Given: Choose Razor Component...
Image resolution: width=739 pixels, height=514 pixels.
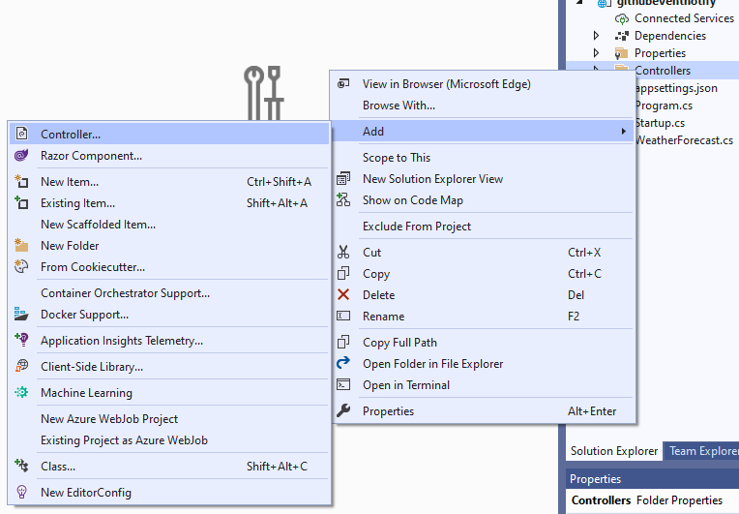Looking at the screenshot, I should tap(168, 156).
